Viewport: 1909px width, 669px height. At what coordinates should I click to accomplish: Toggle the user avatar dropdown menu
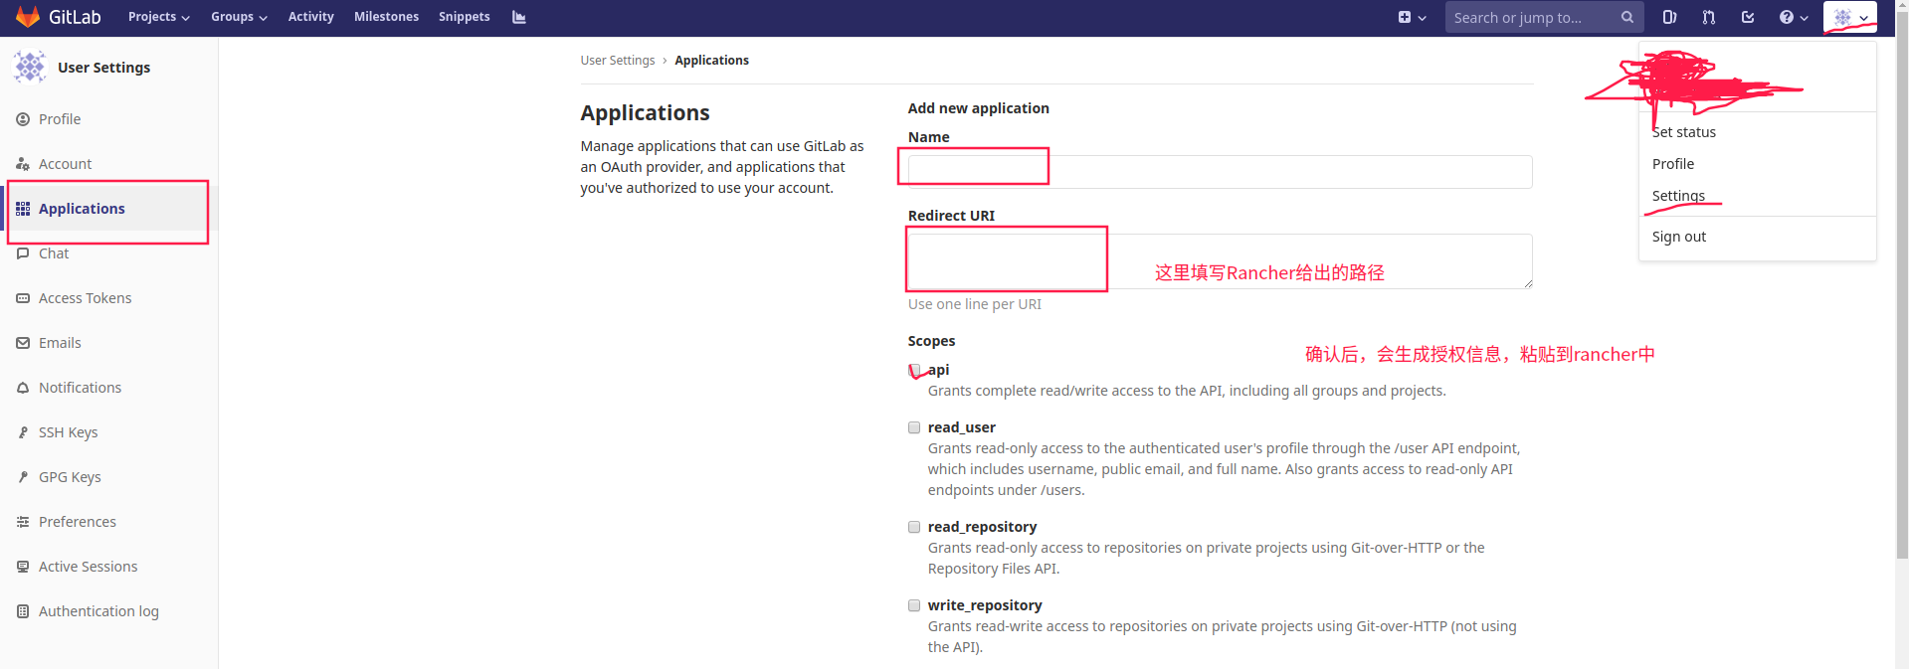1850,17
